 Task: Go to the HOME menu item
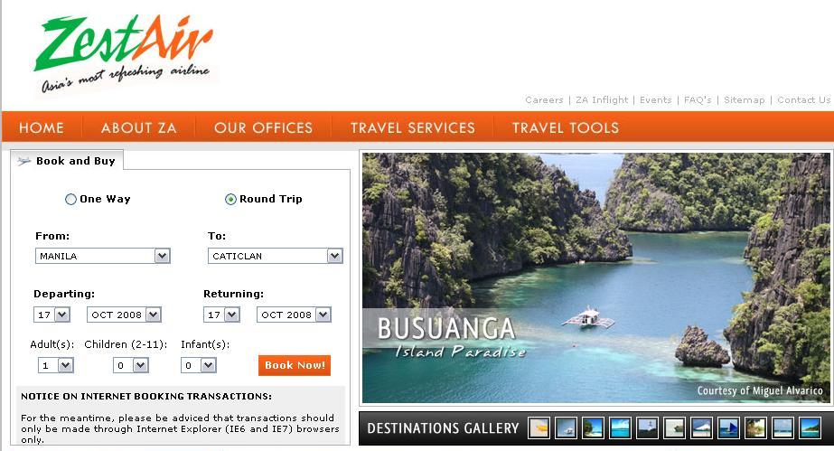[42, 127]
